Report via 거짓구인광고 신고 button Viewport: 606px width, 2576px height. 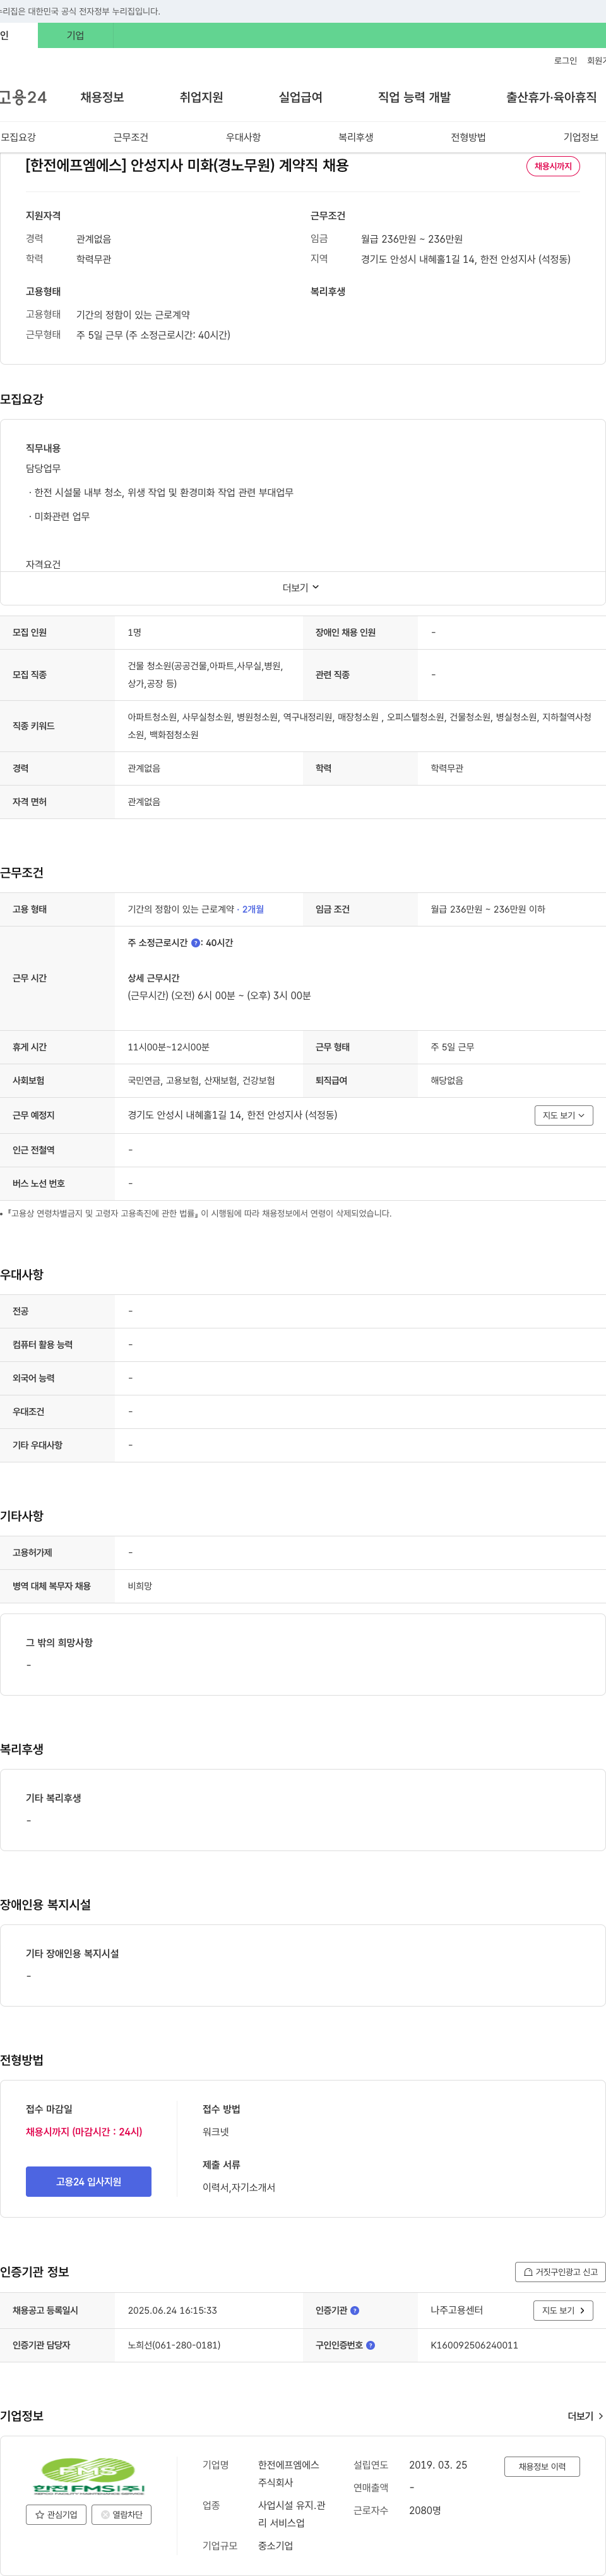(560, 2272)
